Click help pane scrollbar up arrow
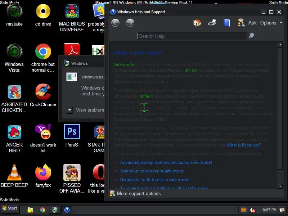The width and height of the screenshot is (288, 216). tap(280, 45)
